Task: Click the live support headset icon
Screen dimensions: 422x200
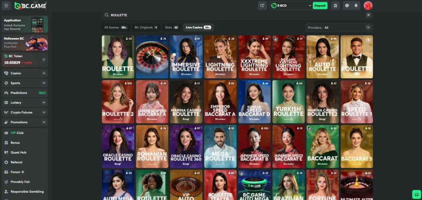Action: pos(417,194)
